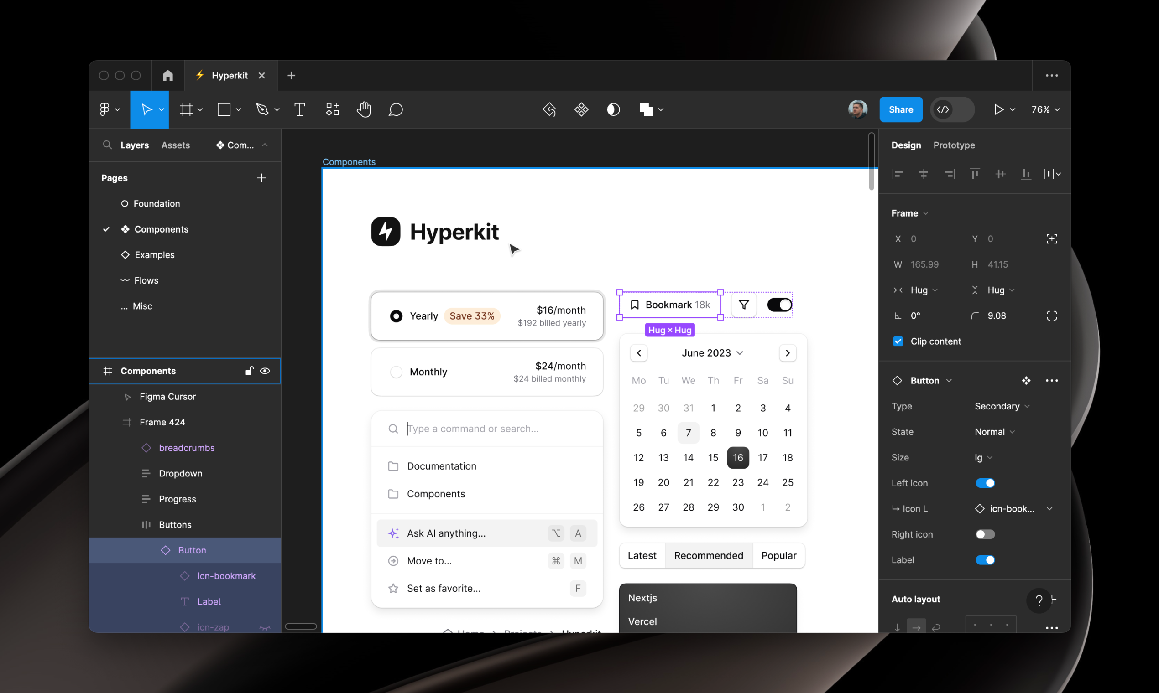Select the Comment tool
Viewport: 1159px width, 693px height.
[x=395, y=109]
